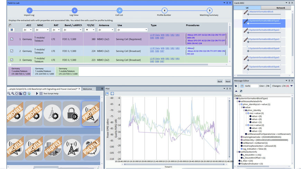This screenshot has width=301, height=169.
Task: Select the alarm clock profile card
Action: coord(91,148)
